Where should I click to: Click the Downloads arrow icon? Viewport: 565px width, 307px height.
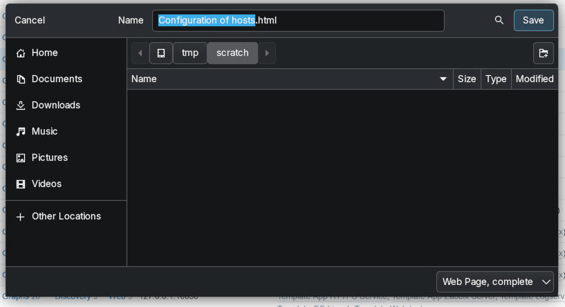click(21, 106)
